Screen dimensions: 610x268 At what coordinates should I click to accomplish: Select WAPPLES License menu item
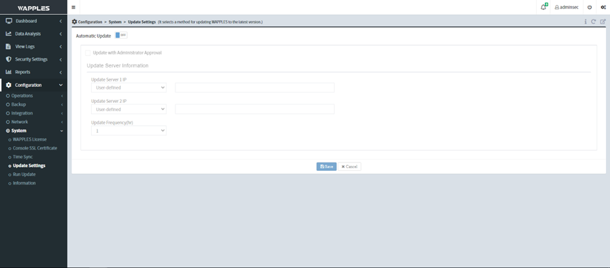(x=29, y=139)
